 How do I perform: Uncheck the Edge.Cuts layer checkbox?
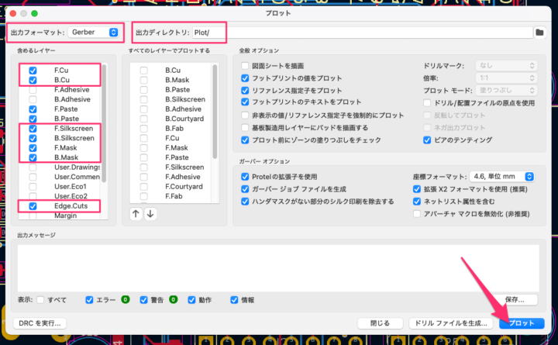tap(33, 206)
